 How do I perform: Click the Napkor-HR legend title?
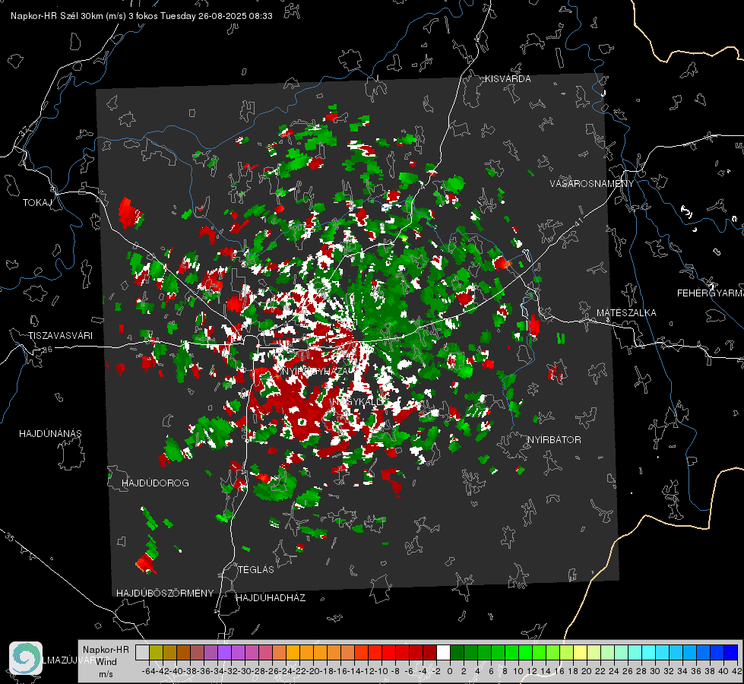(x=106, y=650)
